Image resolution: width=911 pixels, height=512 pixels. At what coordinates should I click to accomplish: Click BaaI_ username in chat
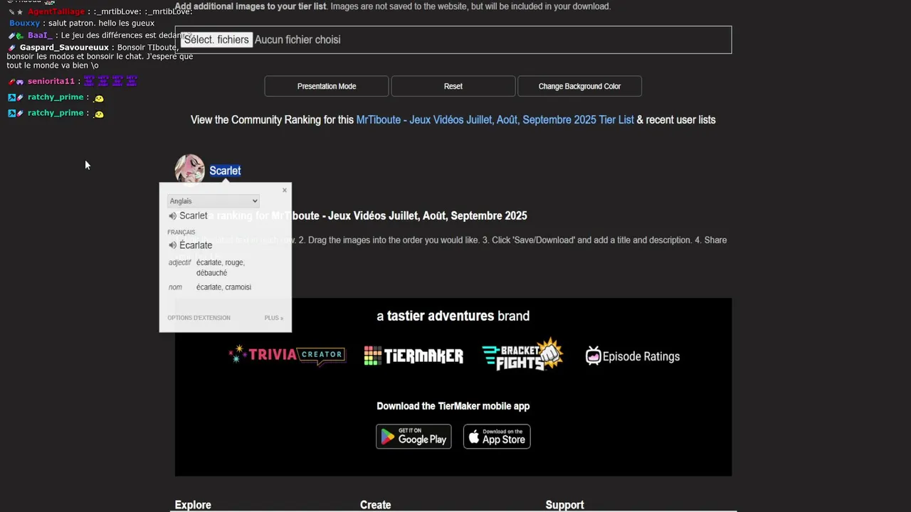pos(41,36)
